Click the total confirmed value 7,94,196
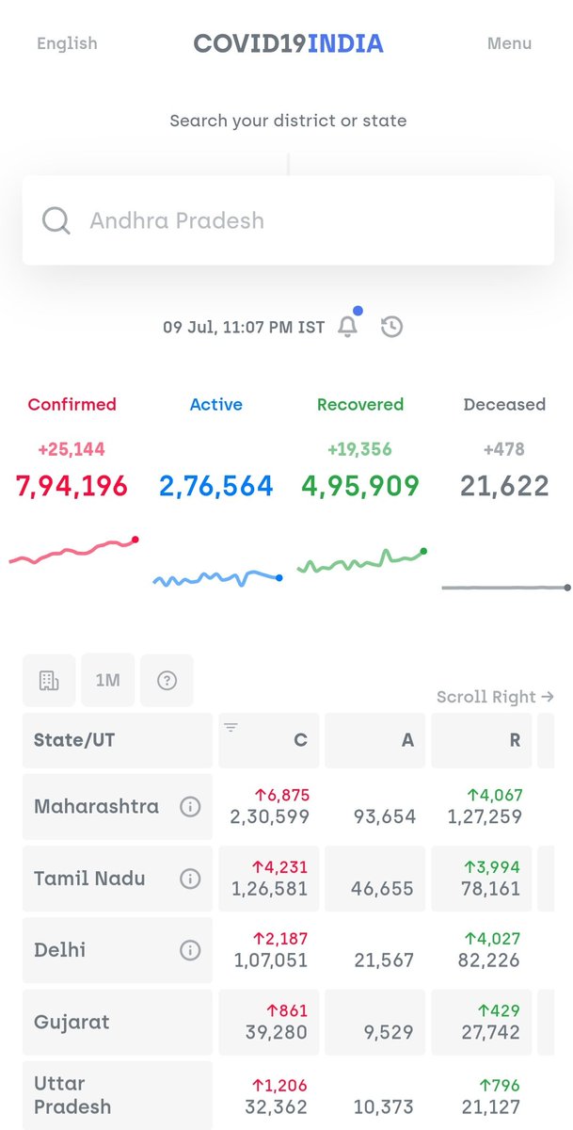Viewport: 573px width, 1130px height. point(72,486)
